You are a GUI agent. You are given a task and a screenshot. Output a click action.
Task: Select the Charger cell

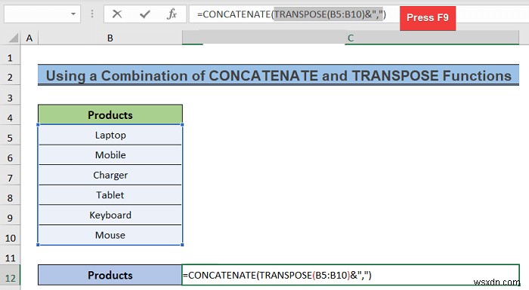[110, 175]
